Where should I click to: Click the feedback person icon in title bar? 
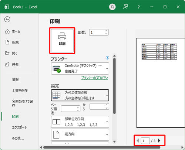coord(125,7)
